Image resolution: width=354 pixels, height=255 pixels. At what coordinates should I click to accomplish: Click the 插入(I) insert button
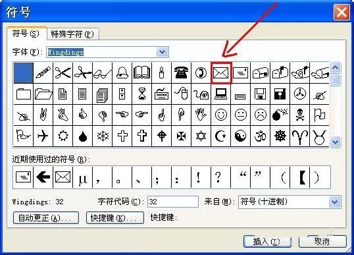point(267,242)
